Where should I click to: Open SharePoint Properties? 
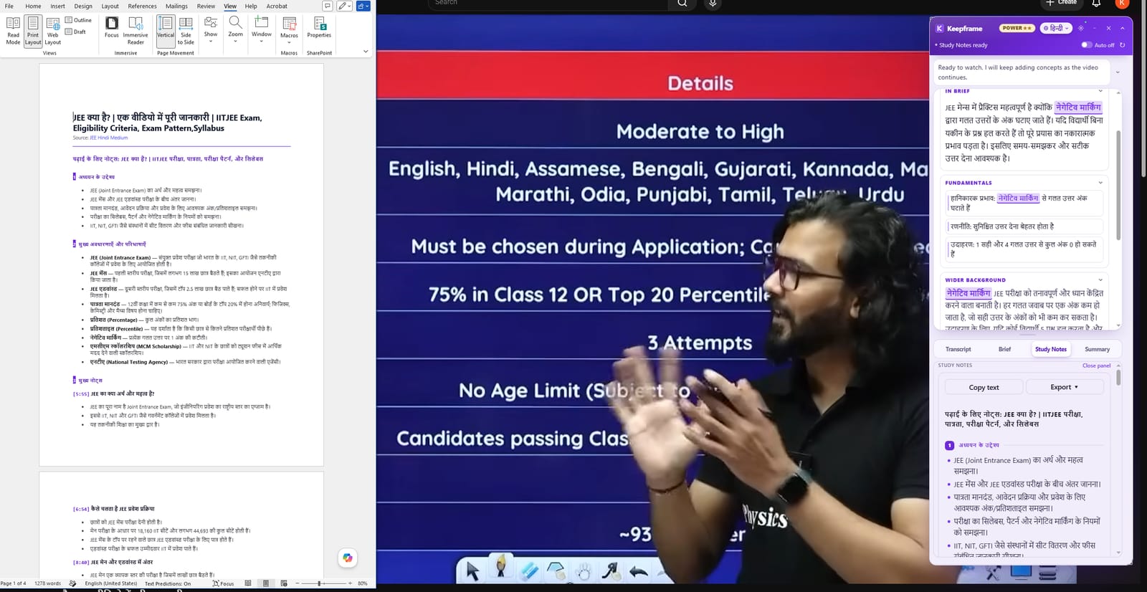pyautogui.click(x=319, y=27)
